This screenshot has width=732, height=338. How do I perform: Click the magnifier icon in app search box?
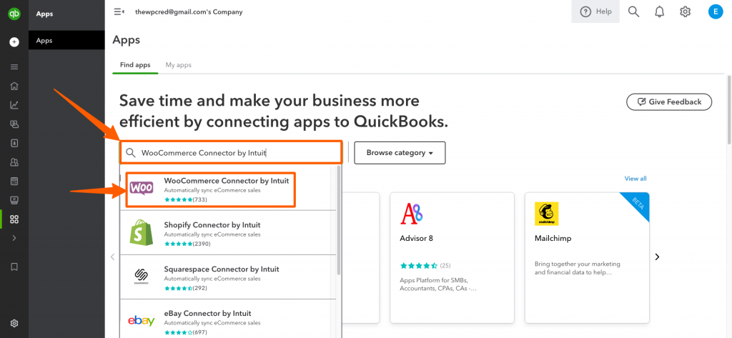[132, 153]
